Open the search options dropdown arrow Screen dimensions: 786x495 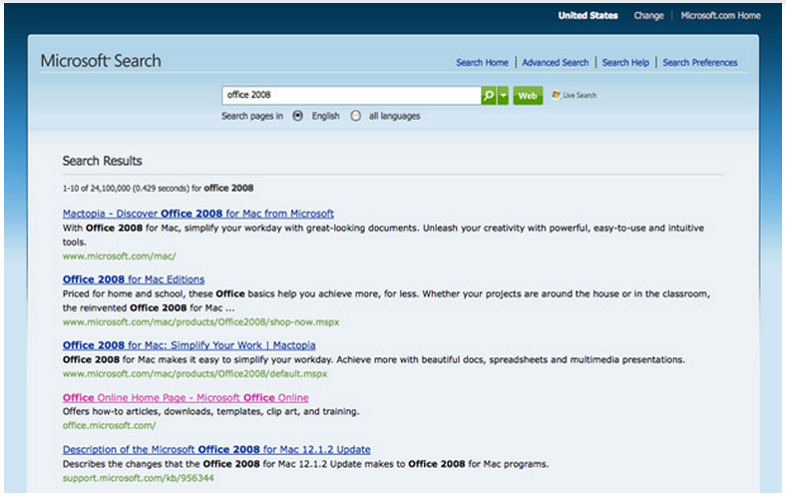(503, 95)
